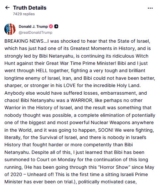
Task: Click the Truth Details page title
Action: click(30, 8)
